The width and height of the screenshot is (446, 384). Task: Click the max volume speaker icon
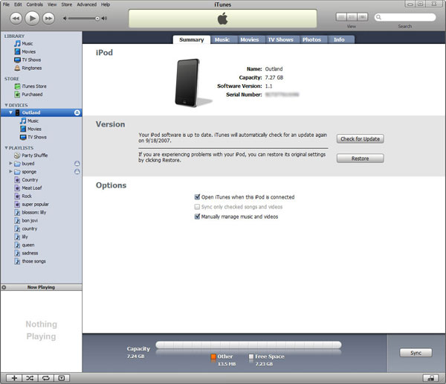pyautogui.click(x=104, y=19)
